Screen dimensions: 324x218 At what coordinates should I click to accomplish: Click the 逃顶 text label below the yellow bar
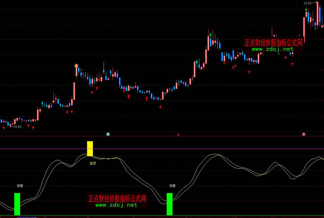click(92, 163)
